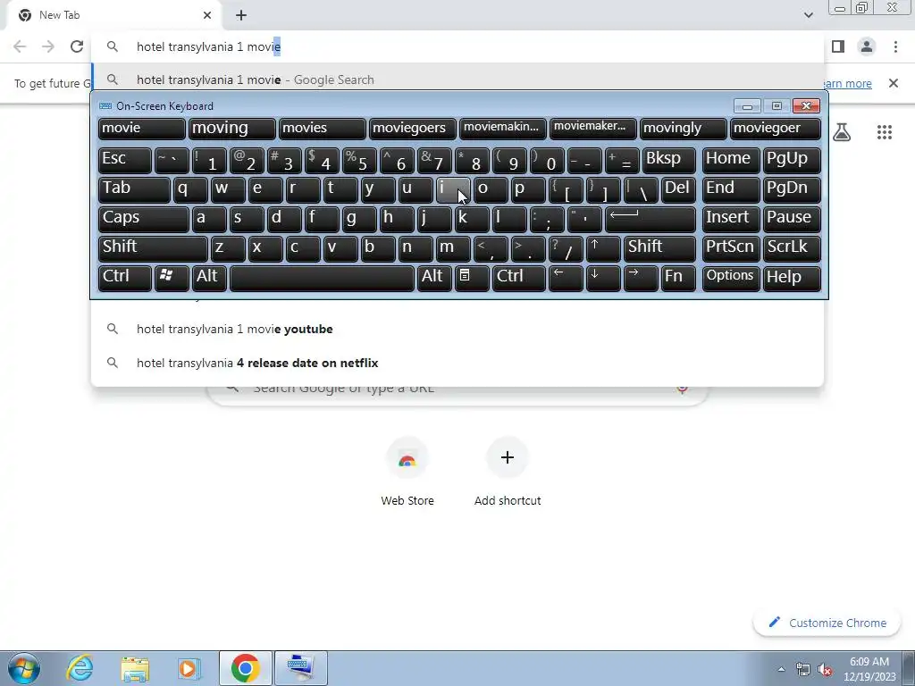
Task: Open the keyboard Options key
Action: tap(731, 279)
